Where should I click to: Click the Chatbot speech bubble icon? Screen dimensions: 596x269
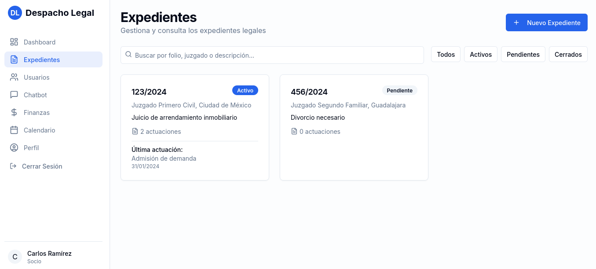point(14,95)
